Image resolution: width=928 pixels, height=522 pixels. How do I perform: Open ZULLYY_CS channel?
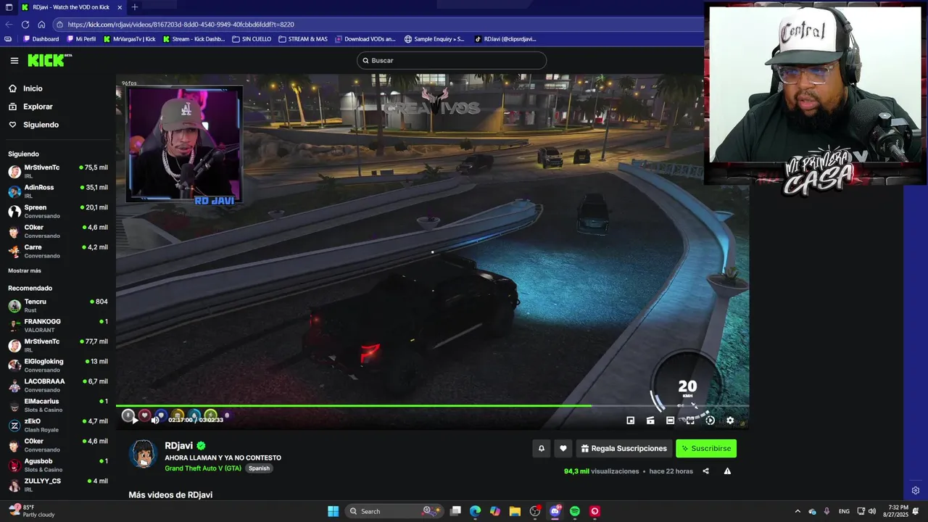pos(58,485)
